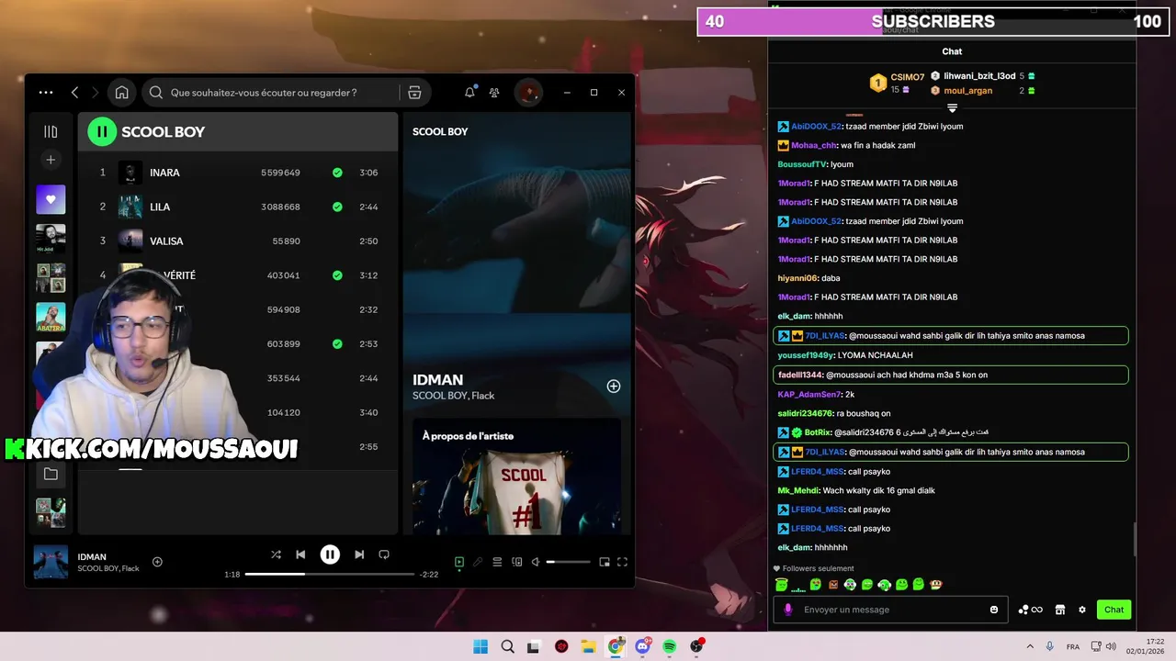This screenshot has width=1176, height=661.
Task: Seek in the song progress bar
Action: pos(330,574)
